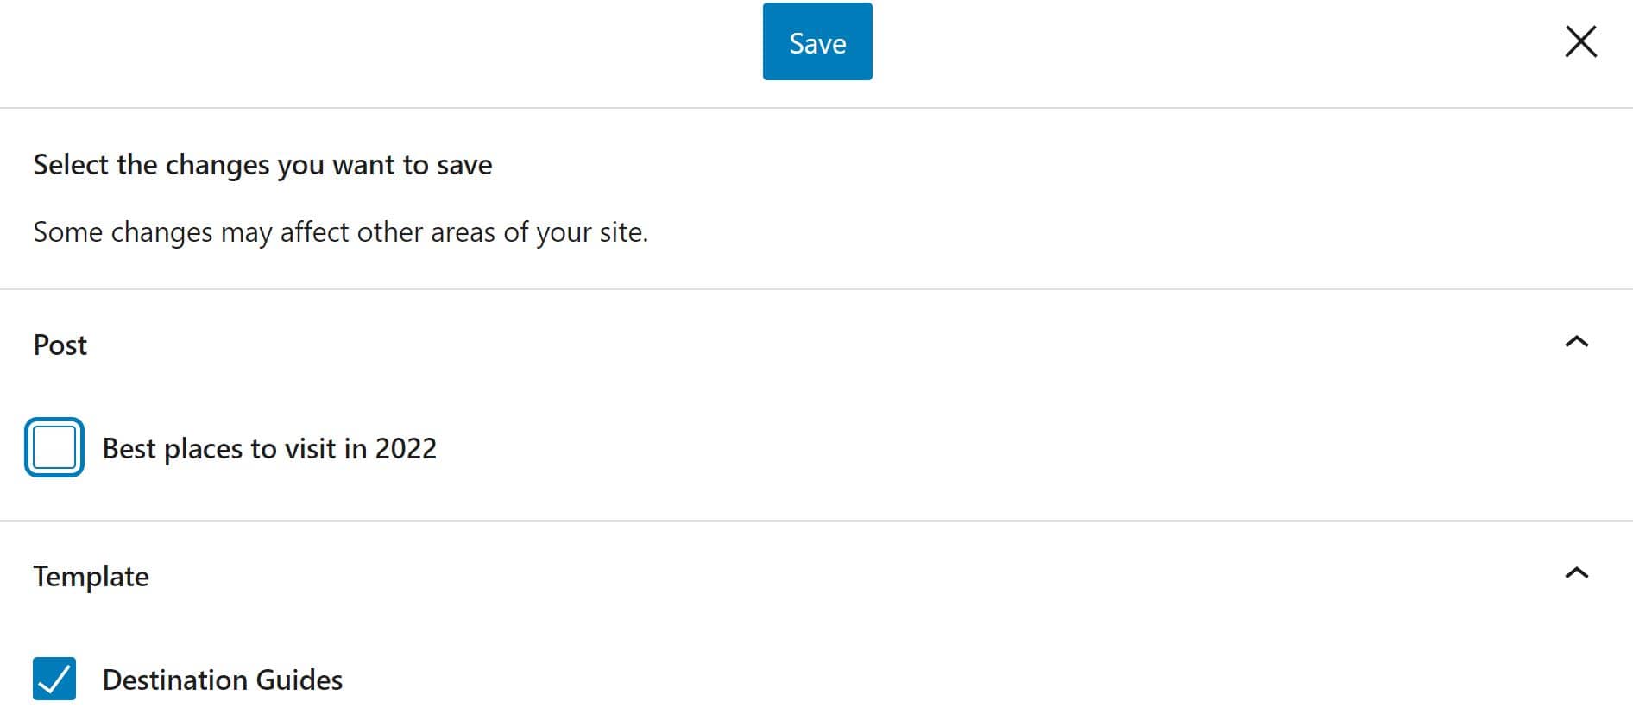Click the Post section heading
This screenshot has height=708, width=1633.
pyautogui.click(x=60, y=345)
